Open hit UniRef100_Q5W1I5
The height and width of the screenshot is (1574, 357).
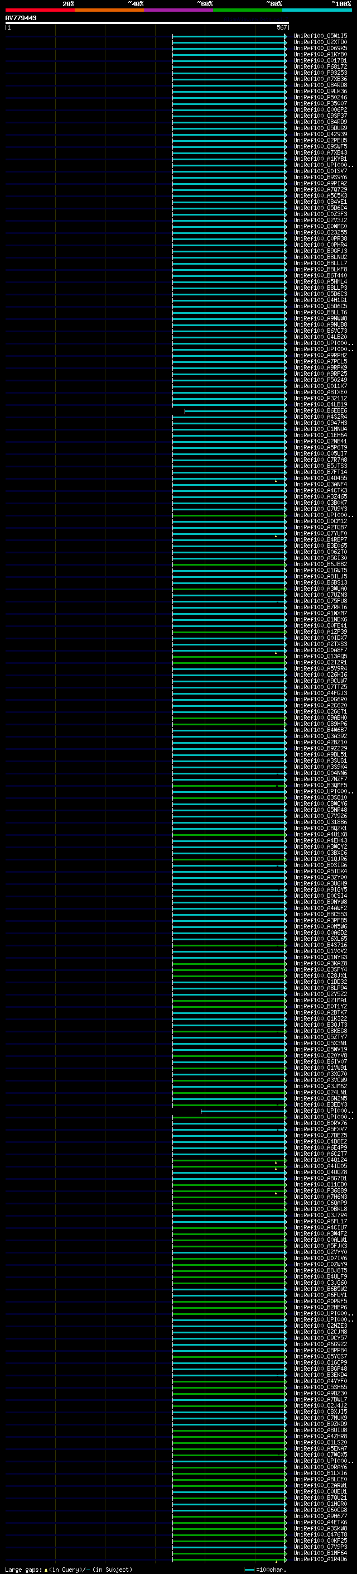(x=320, y=36)
